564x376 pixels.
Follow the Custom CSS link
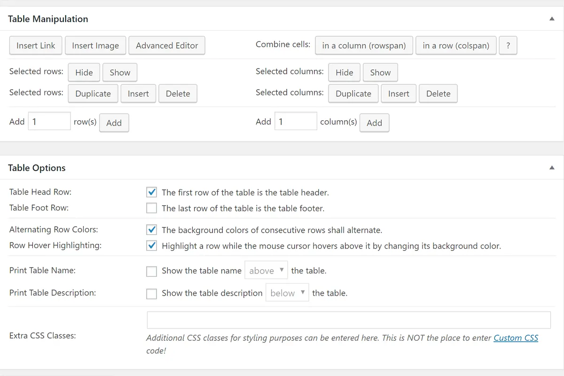(x=516, y=338)
